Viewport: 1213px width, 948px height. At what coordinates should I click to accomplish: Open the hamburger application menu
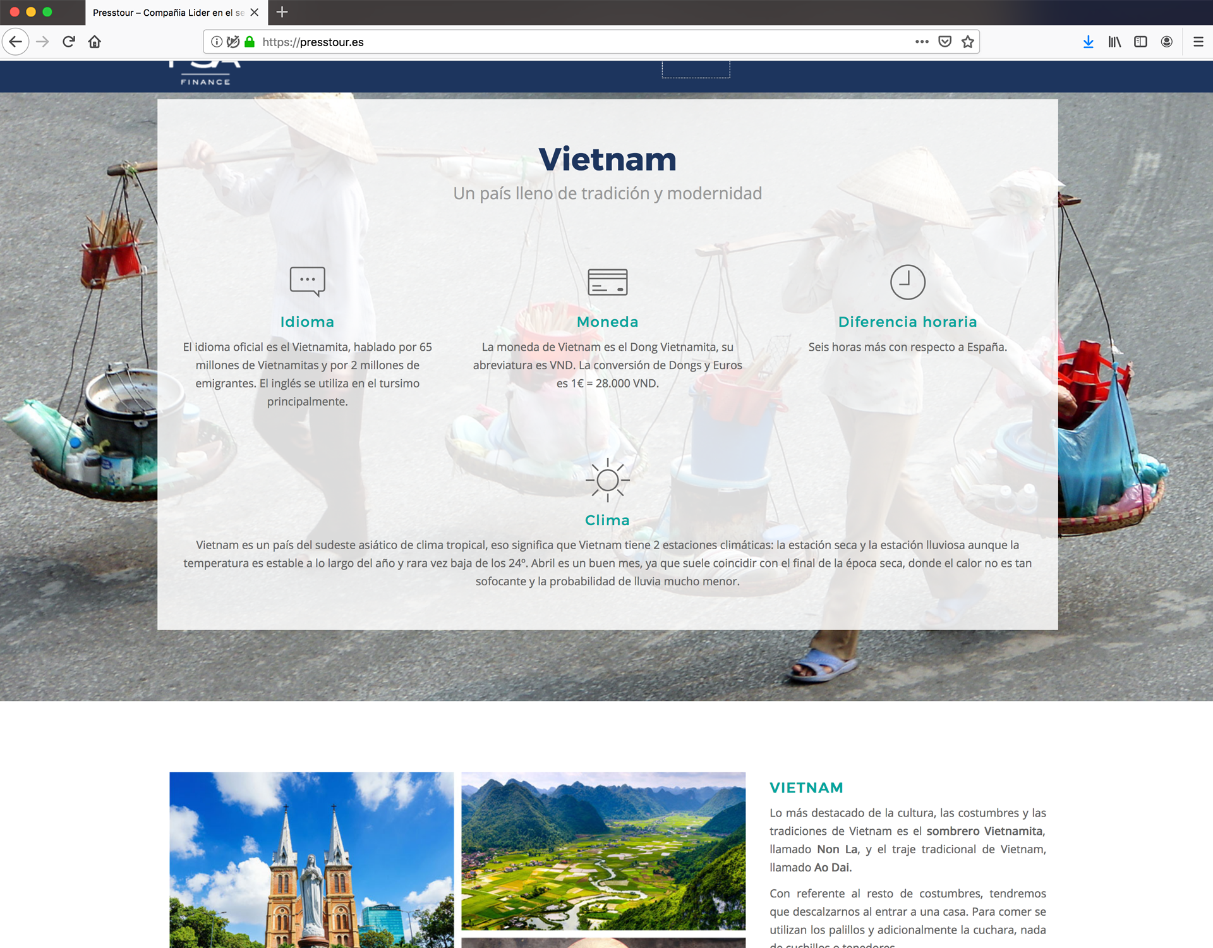pos(1198,42)
